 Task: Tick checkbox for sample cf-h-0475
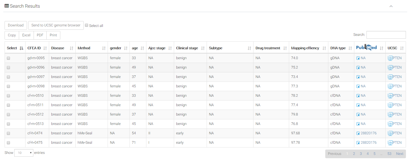coord(8,143)
